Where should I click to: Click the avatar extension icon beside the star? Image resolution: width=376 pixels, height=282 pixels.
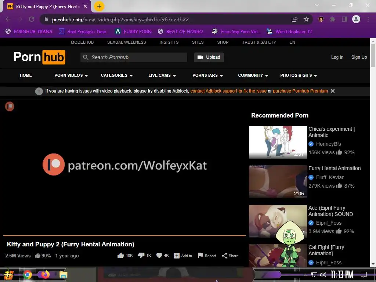tap(321, 19)
